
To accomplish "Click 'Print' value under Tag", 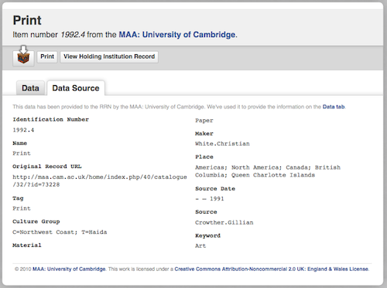I will click(22, 208).
